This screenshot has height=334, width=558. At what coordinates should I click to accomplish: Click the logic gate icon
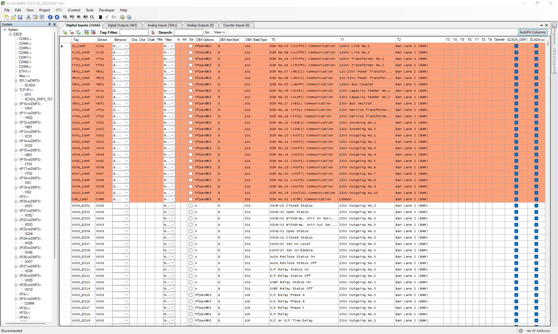click(114, 17)
